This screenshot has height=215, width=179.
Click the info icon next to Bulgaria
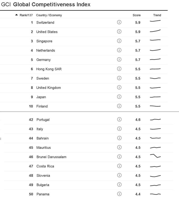click(119, 185)
